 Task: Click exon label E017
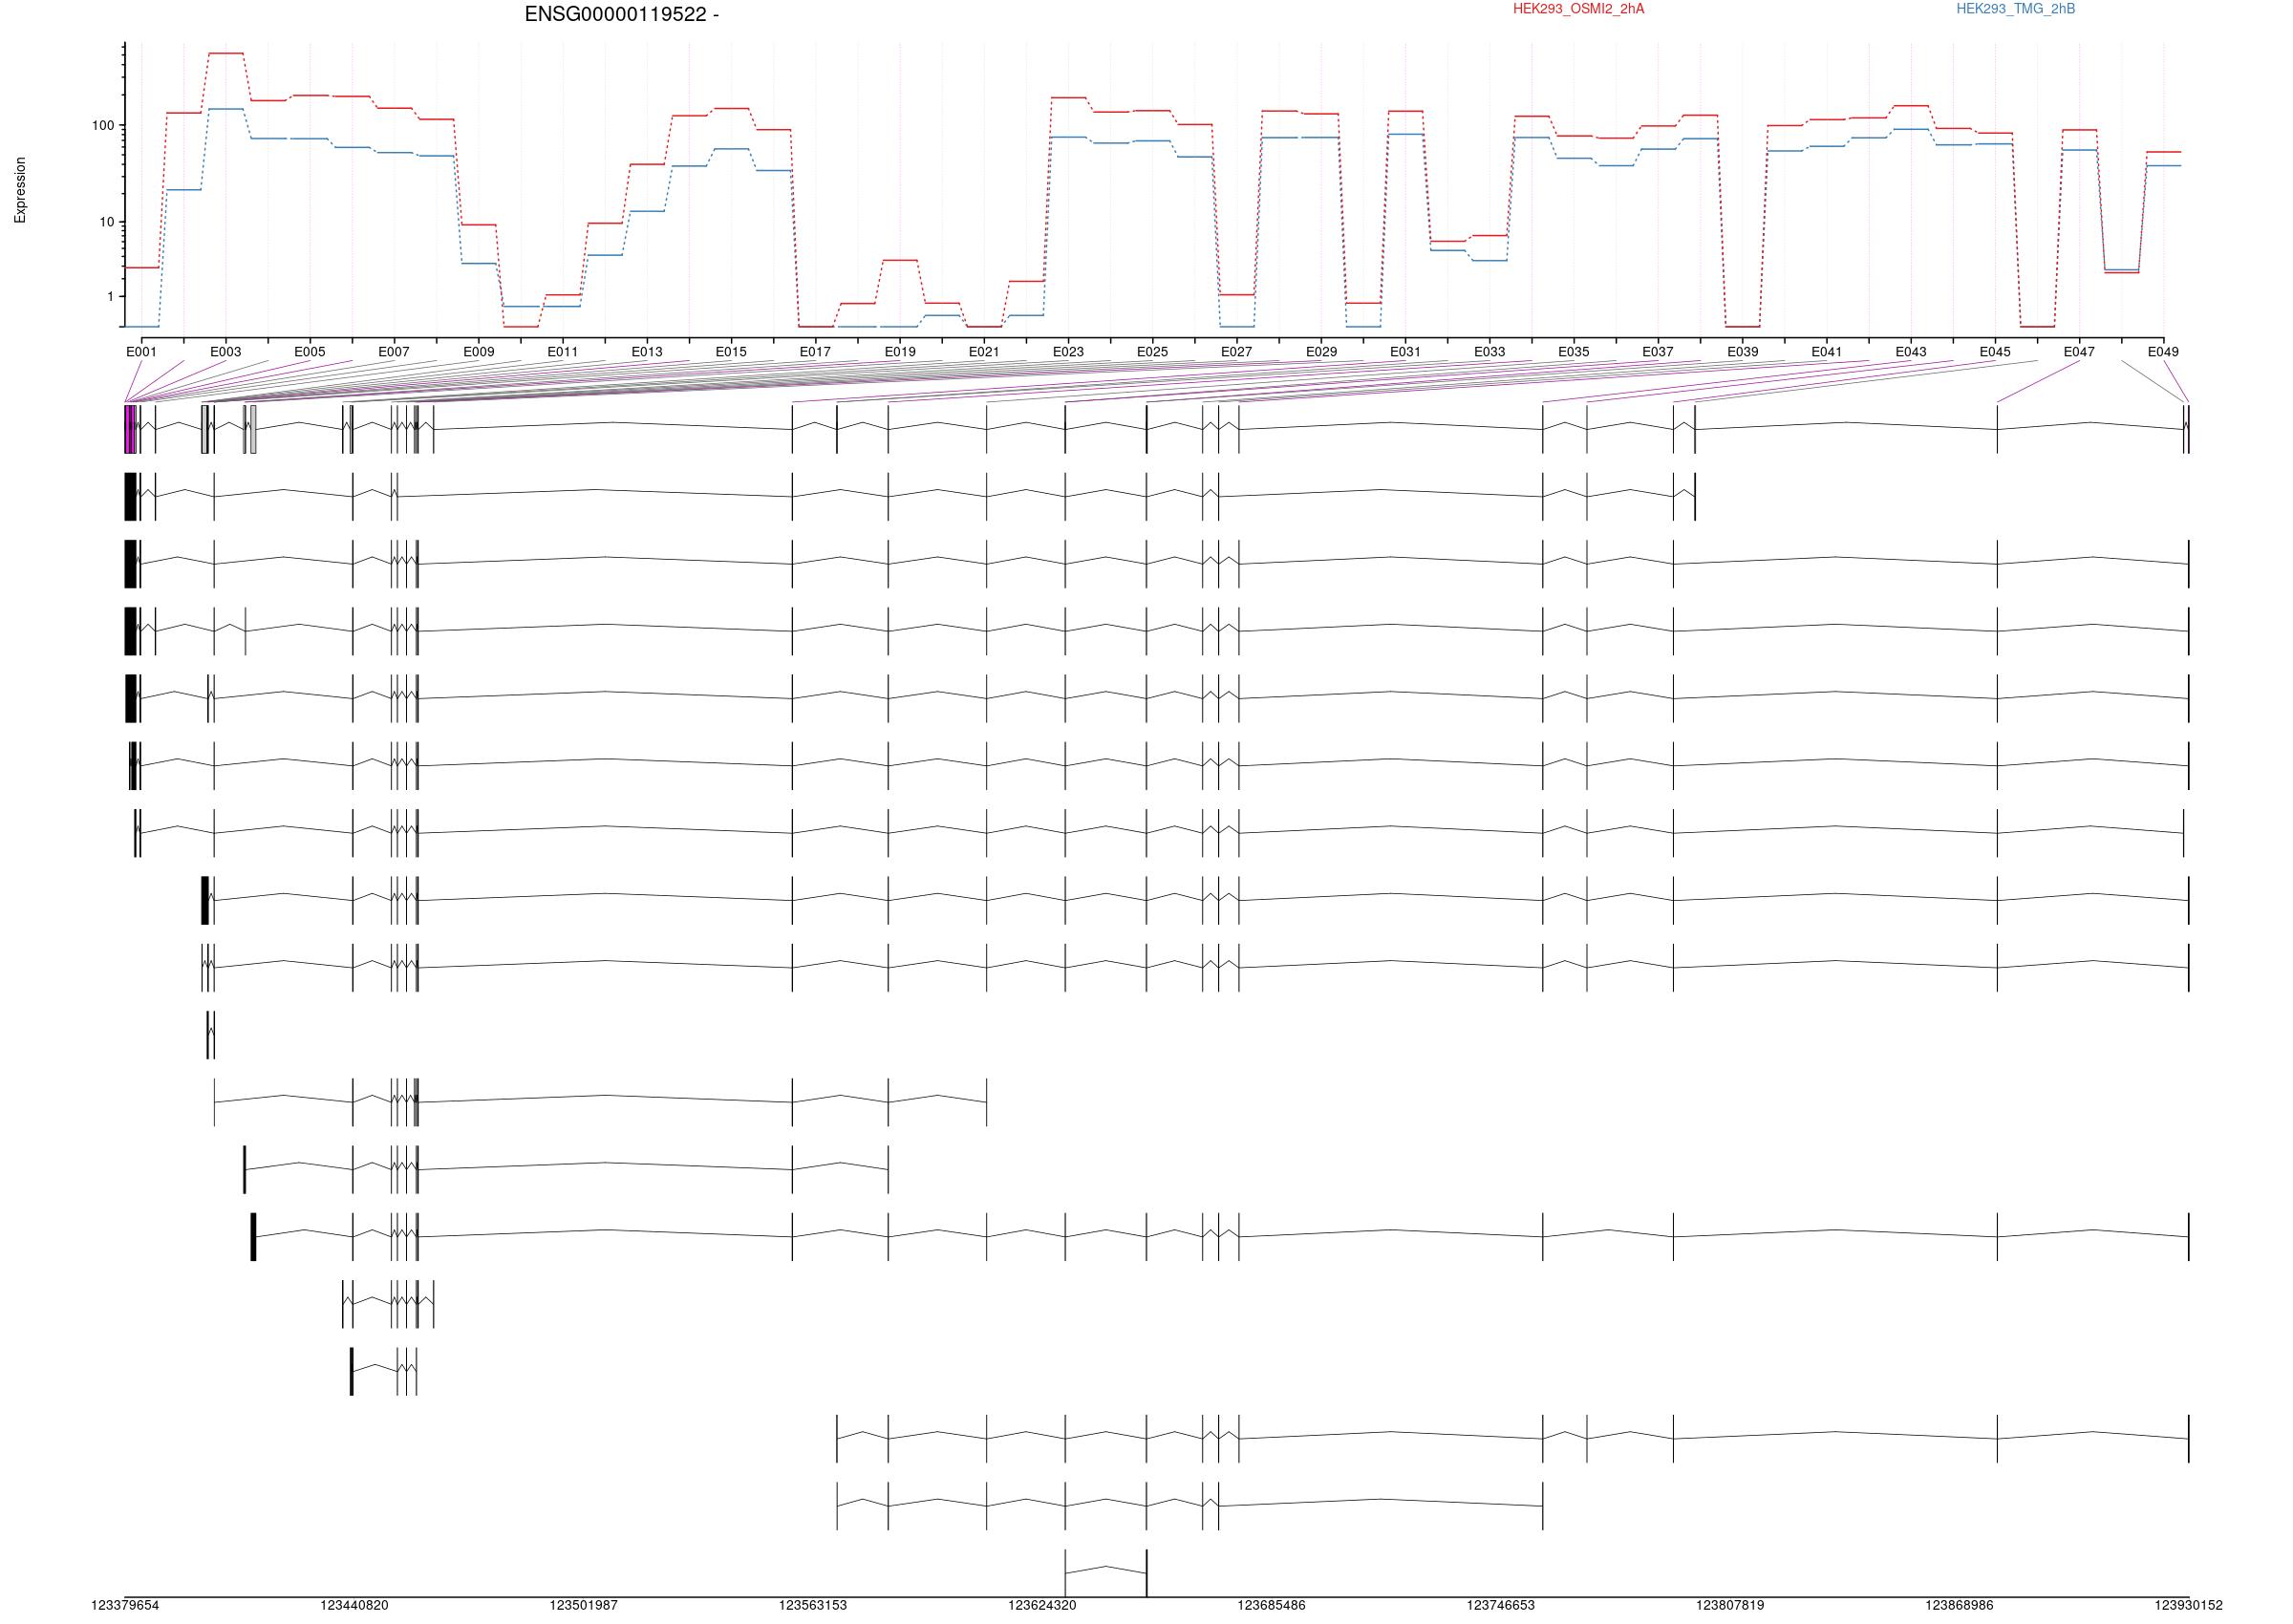815,352
